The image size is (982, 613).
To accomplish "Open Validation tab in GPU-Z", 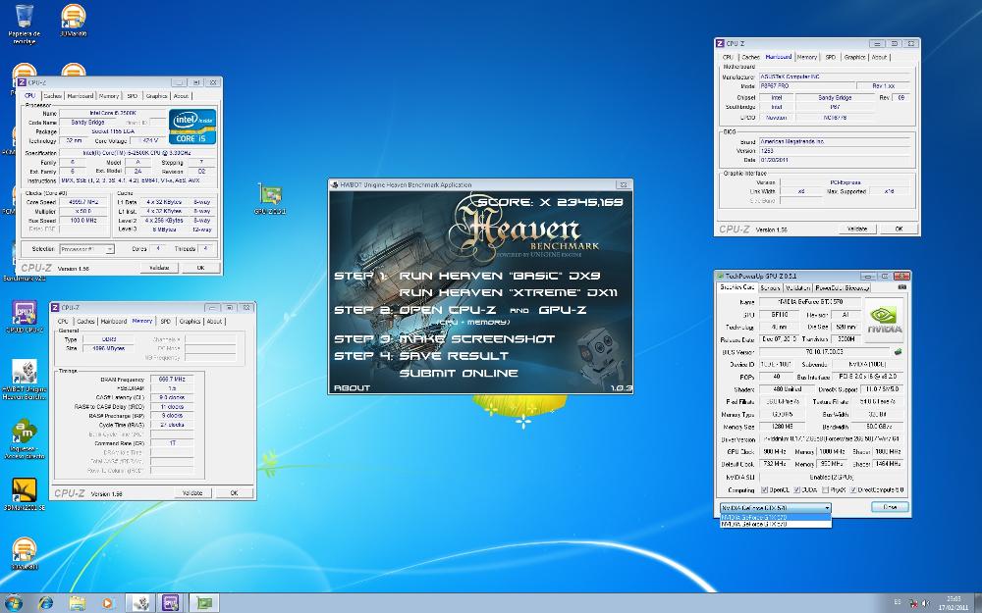I will [x=797, y=287].
